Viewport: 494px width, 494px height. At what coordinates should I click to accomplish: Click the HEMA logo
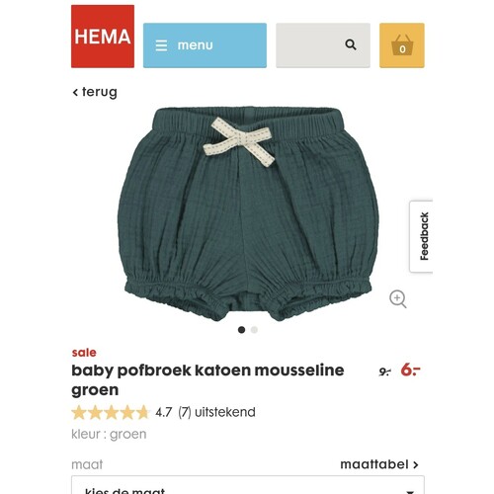click(103, 37)
